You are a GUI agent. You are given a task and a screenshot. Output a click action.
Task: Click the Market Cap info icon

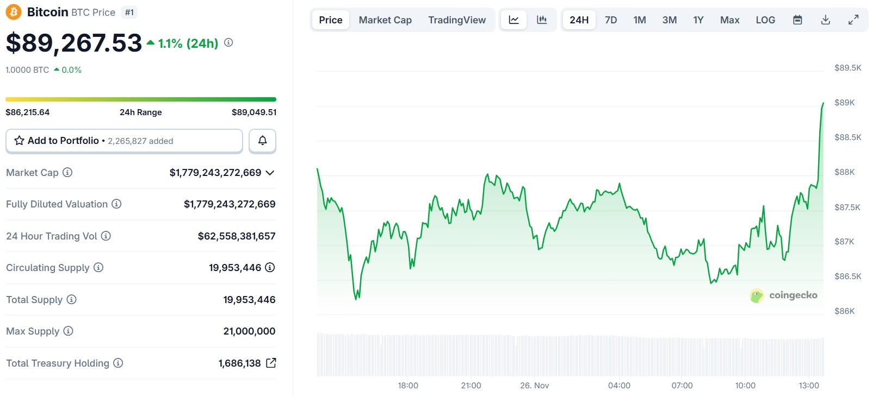(67, 173)
